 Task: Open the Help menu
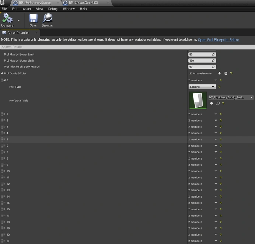tap(83, 9)
